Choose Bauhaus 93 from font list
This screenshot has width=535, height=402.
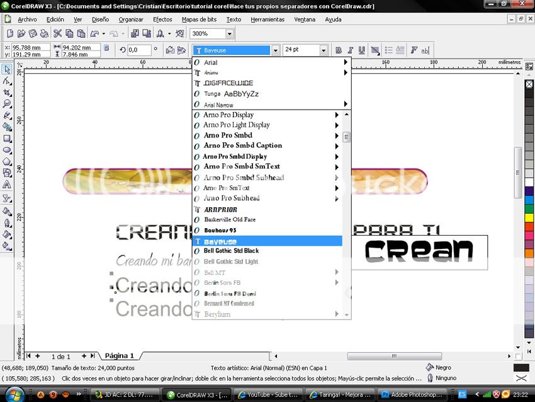tap(267, 230)
